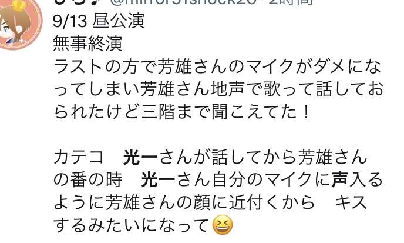Viewport: 404px width, 243px height.
Task: Select the '9/13 昼公演' line
Action: click(99, 21)
